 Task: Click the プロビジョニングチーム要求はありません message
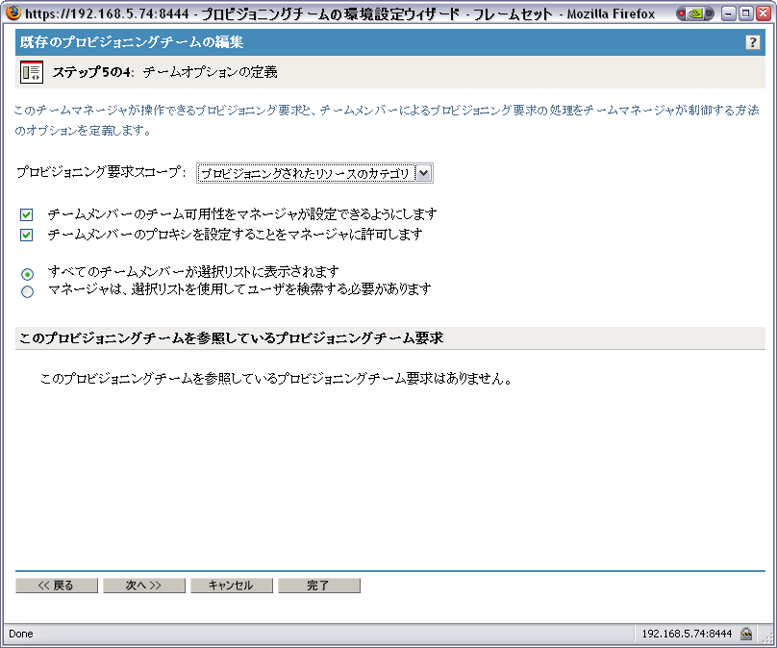[x=276, y=379]
